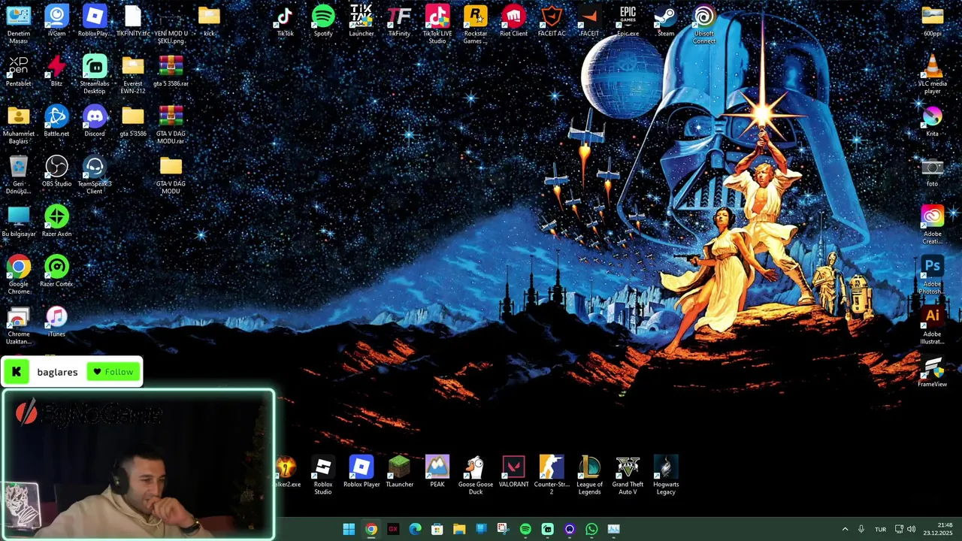Open Goose Goose Duck shortcut
962x541 pixels.
[475, 474]
